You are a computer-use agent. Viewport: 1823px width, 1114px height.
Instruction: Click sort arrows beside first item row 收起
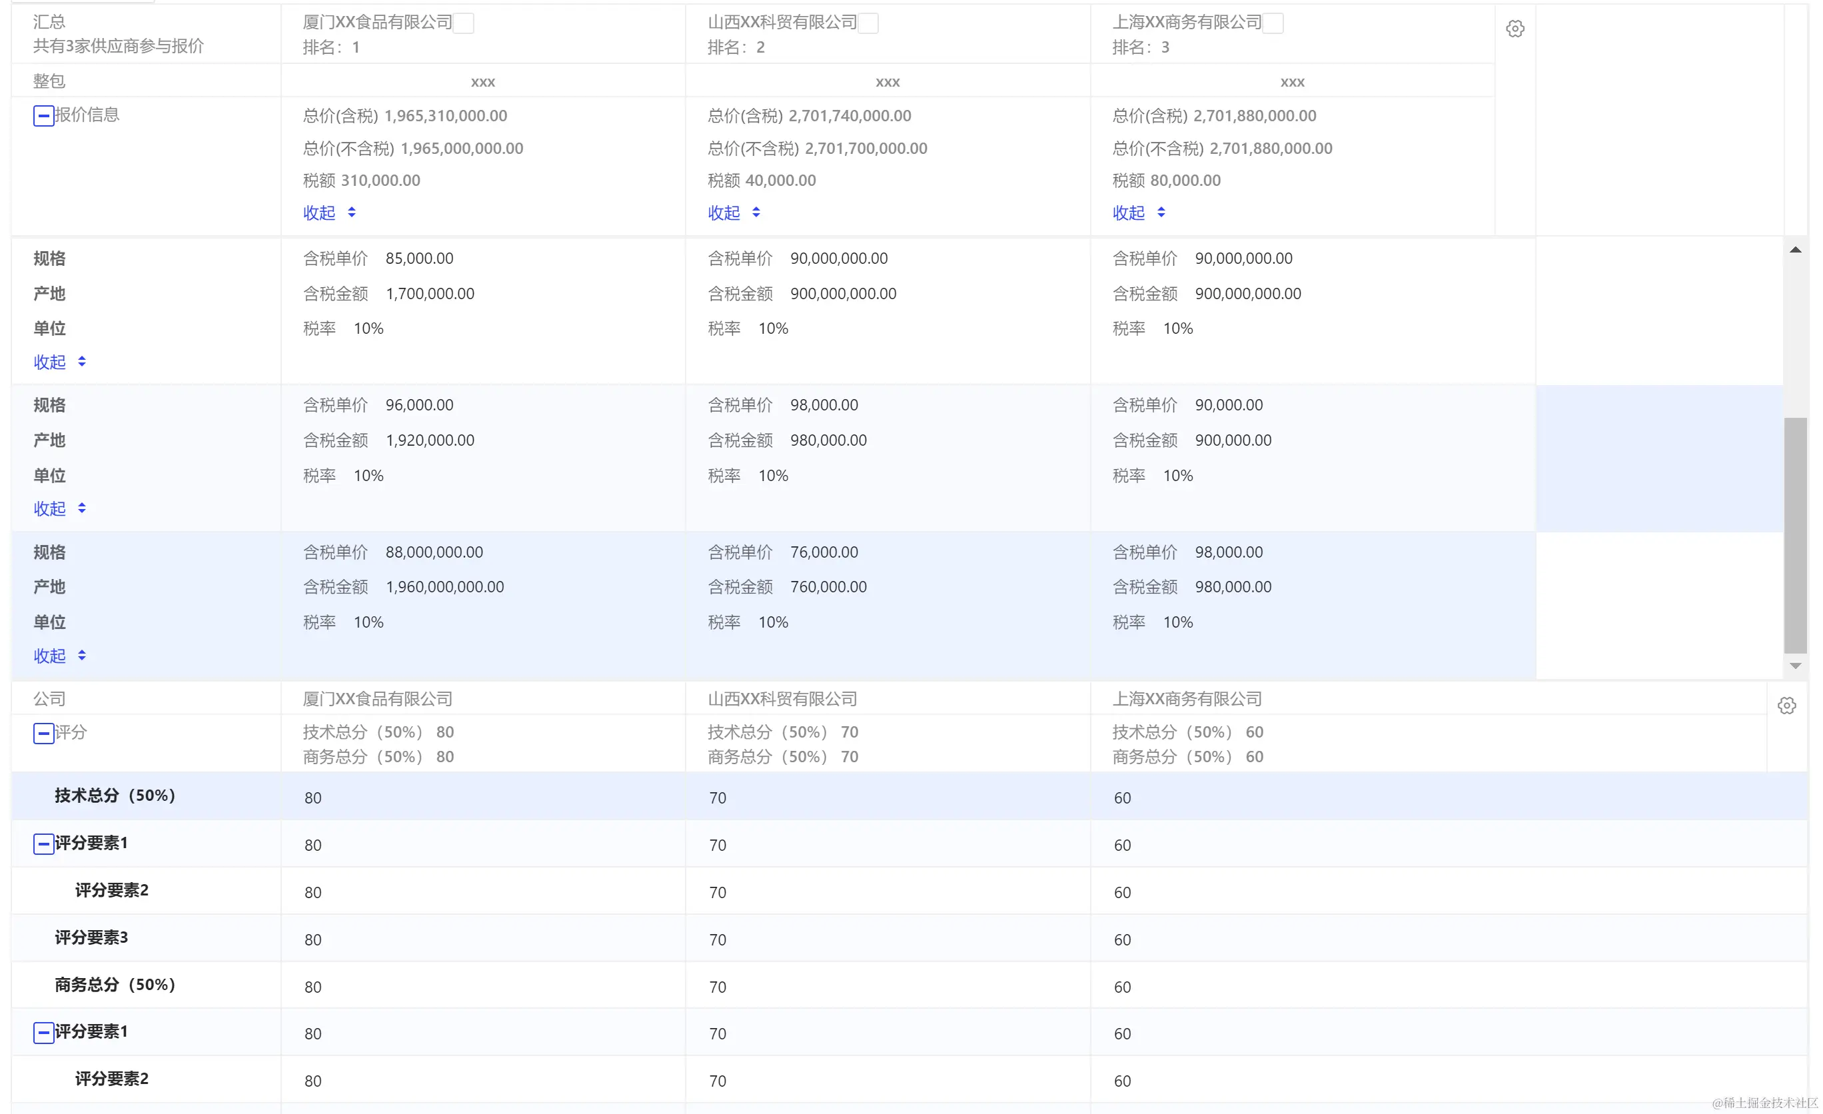point(81,361)
